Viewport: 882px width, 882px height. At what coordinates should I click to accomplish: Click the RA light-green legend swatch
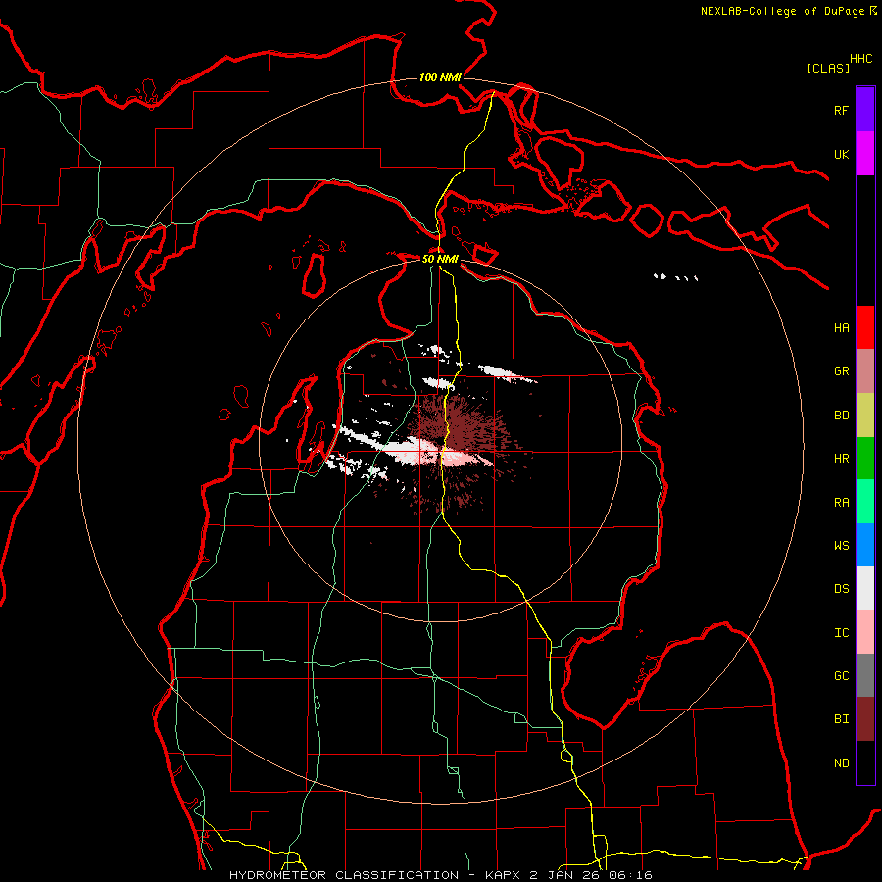click(865, 502)
